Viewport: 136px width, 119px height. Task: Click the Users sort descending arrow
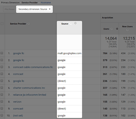117,29
